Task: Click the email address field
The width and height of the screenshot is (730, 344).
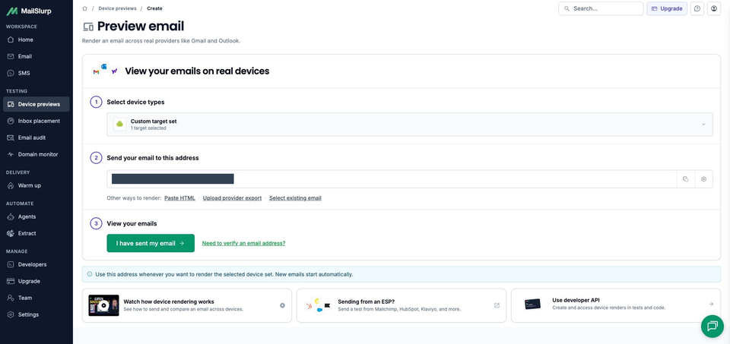Action: (392, 179)
